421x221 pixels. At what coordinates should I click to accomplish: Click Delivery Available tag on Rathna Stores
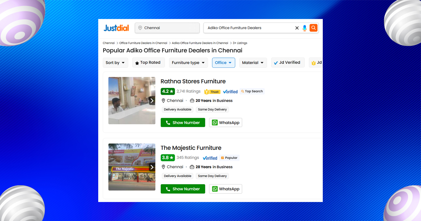point(178,109)
